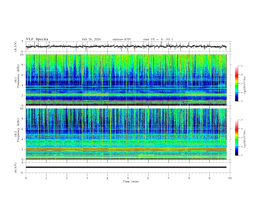This screenshot has height=200, width=259.
Task: Click time axis tick label "10"
Action: pyautogui.click(x=230, y=178)
